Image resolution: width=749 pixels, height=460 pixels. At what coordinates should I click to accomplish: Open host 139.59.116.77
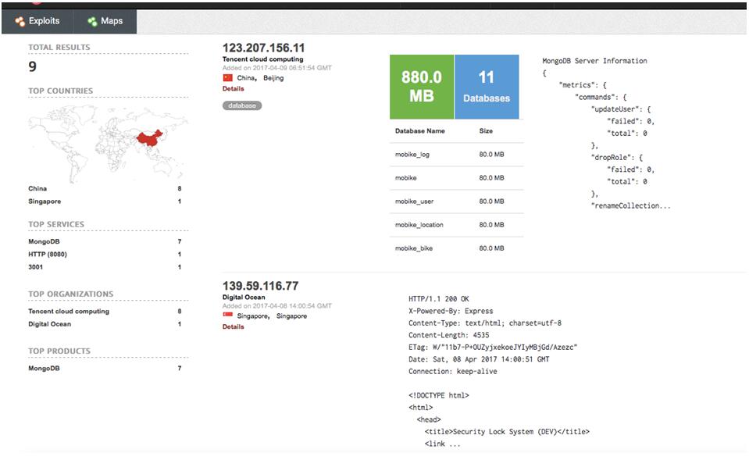pos(260,286)
